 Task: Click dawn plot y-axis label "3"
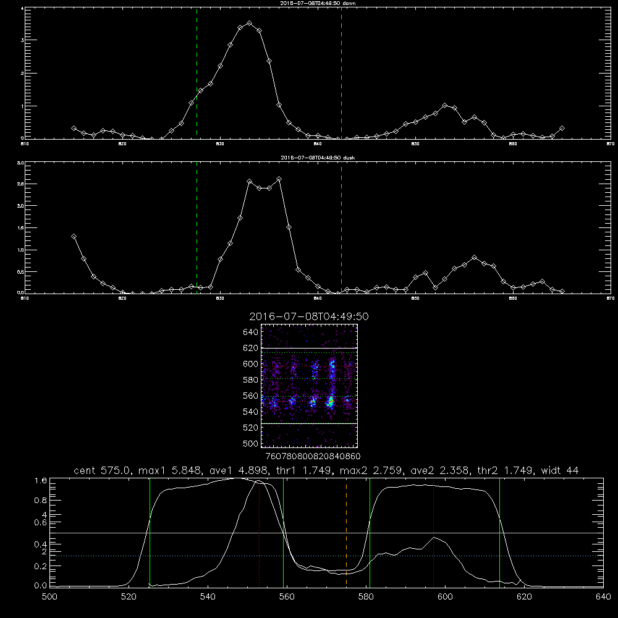point(22,40)
